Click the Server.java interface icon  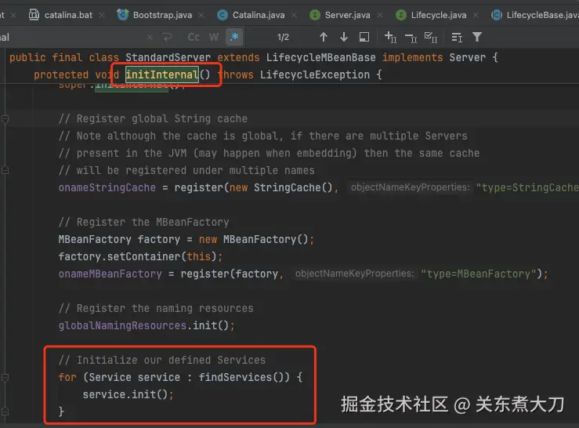tap(315, 15)
